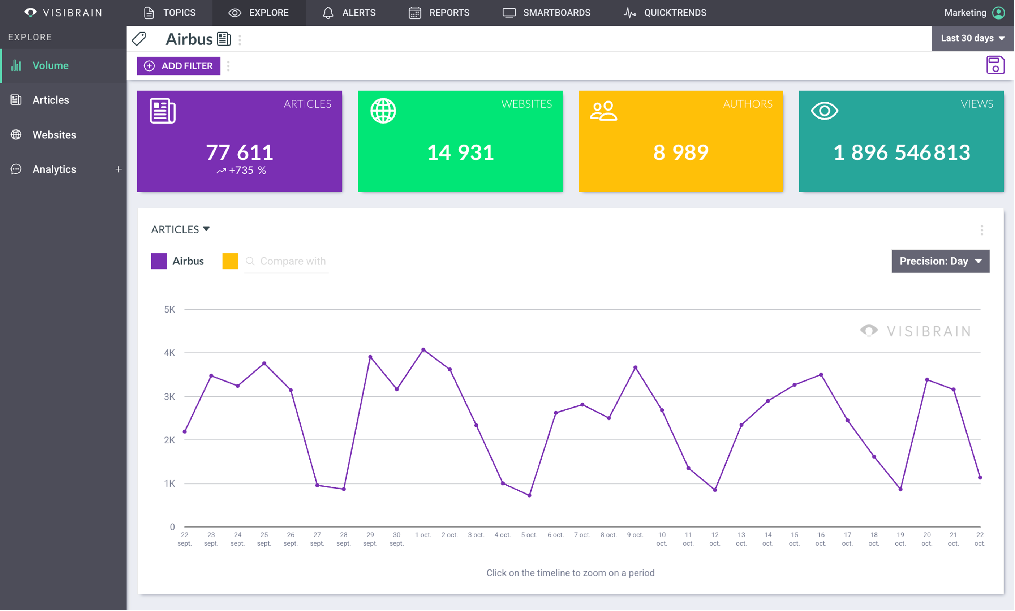
Task: Open the Marketing user profile icon
Action: (x=999, y=13)
